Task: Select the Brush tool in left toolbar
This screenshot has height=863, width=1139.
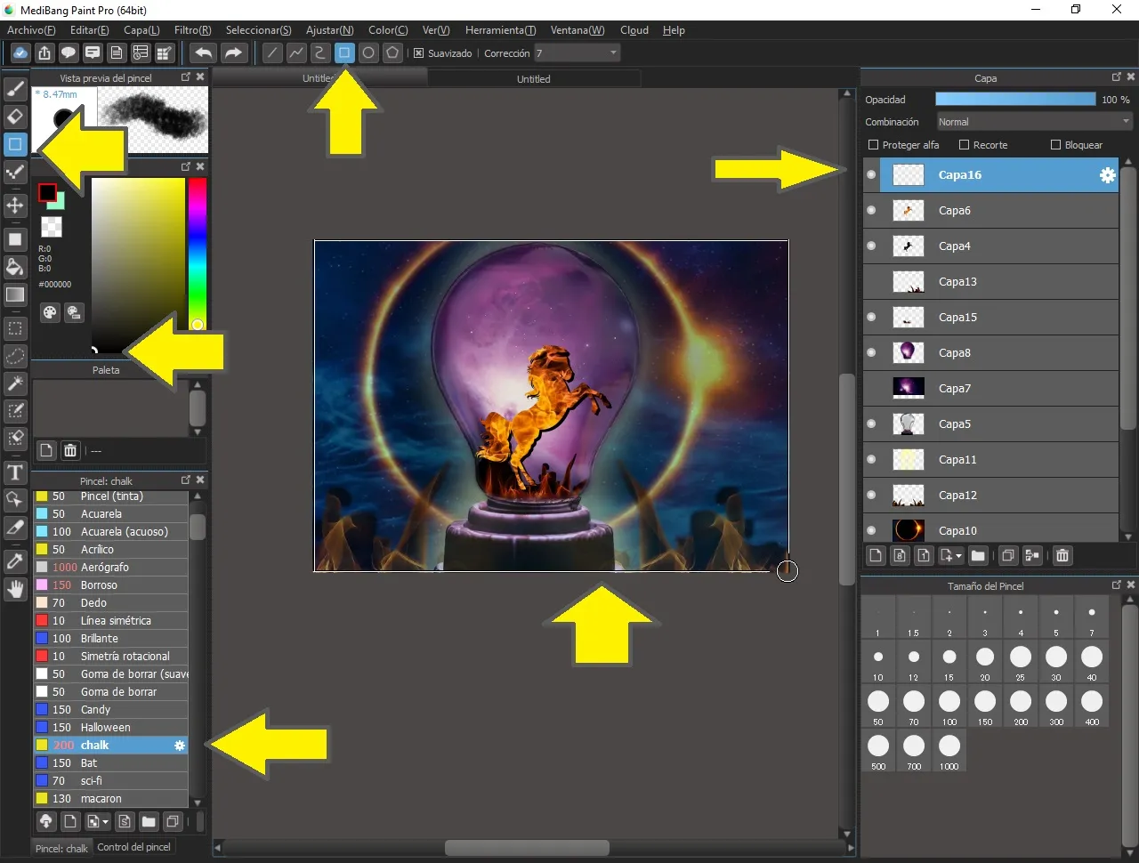Action: tap(15, 89)
